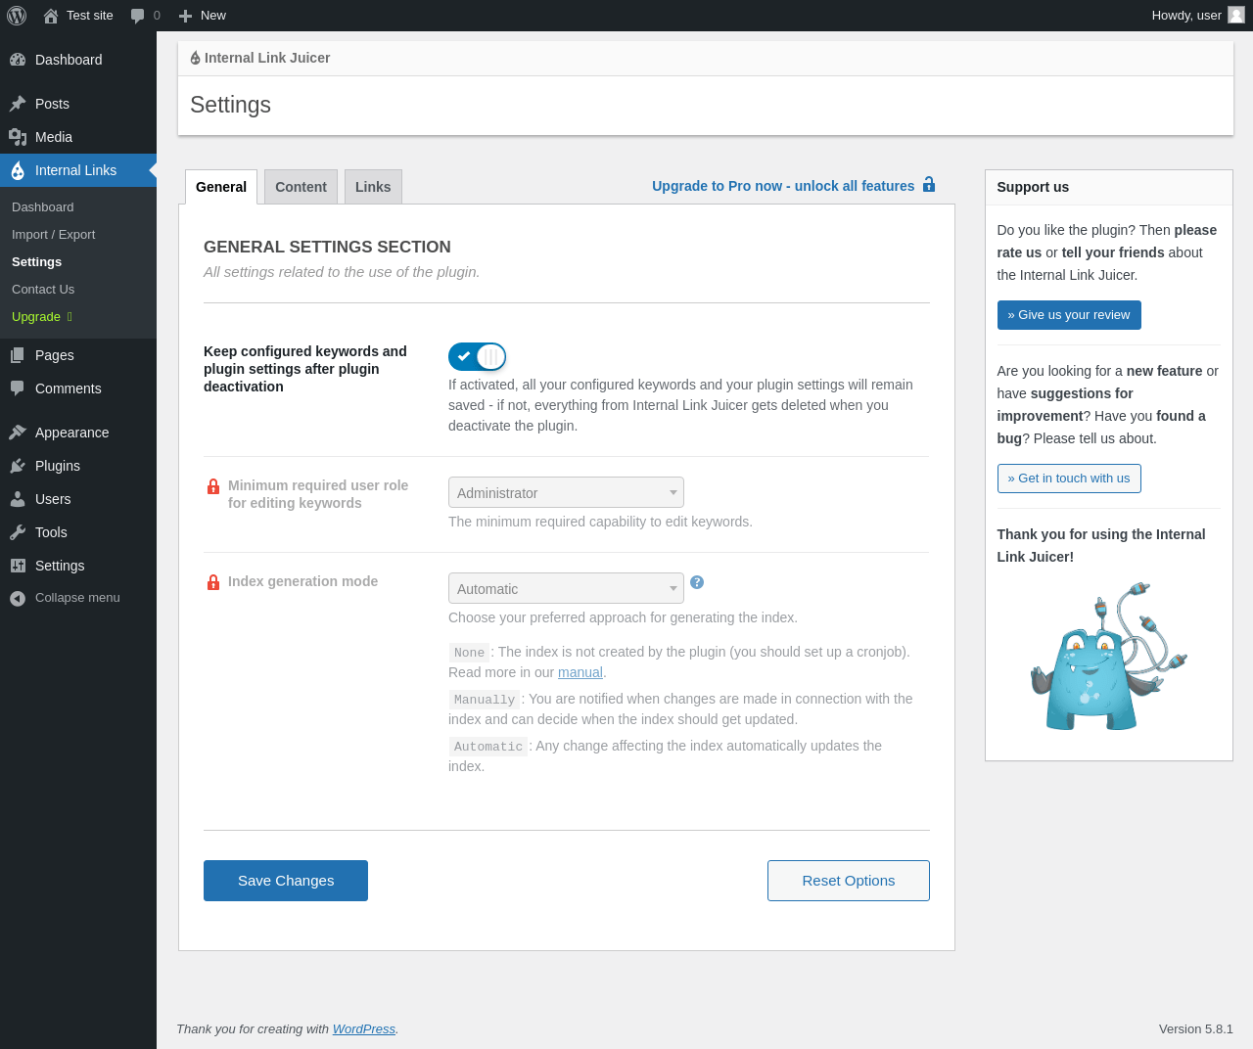Open the manual link
1253x1049 pixels.
[x=580, y=672]
